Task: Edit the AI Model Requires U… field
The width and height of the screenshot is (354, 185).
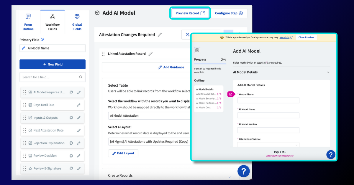Action: (79, 92)
